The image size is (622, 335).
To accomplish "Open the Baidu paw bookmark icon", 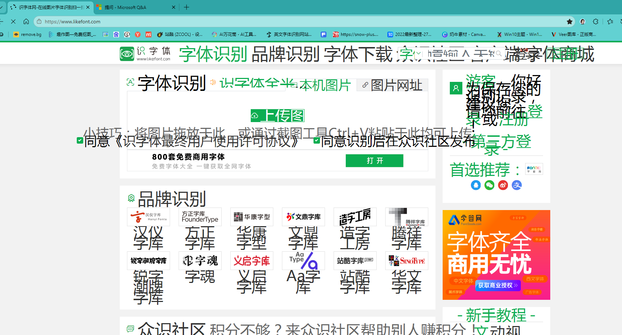I will pyautogui.click(x=116, y=34).
